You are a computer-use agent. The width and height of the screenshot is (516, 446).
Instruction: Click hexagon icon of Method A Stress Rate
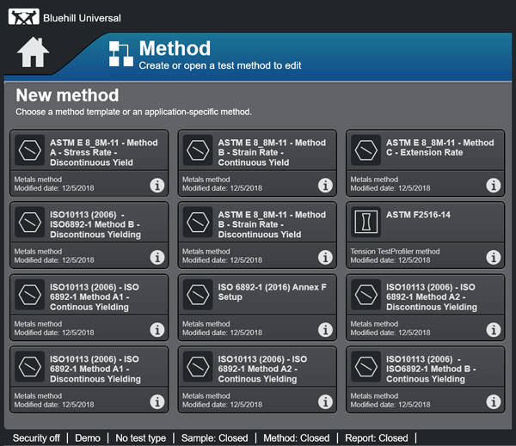[x=30, y=150]
